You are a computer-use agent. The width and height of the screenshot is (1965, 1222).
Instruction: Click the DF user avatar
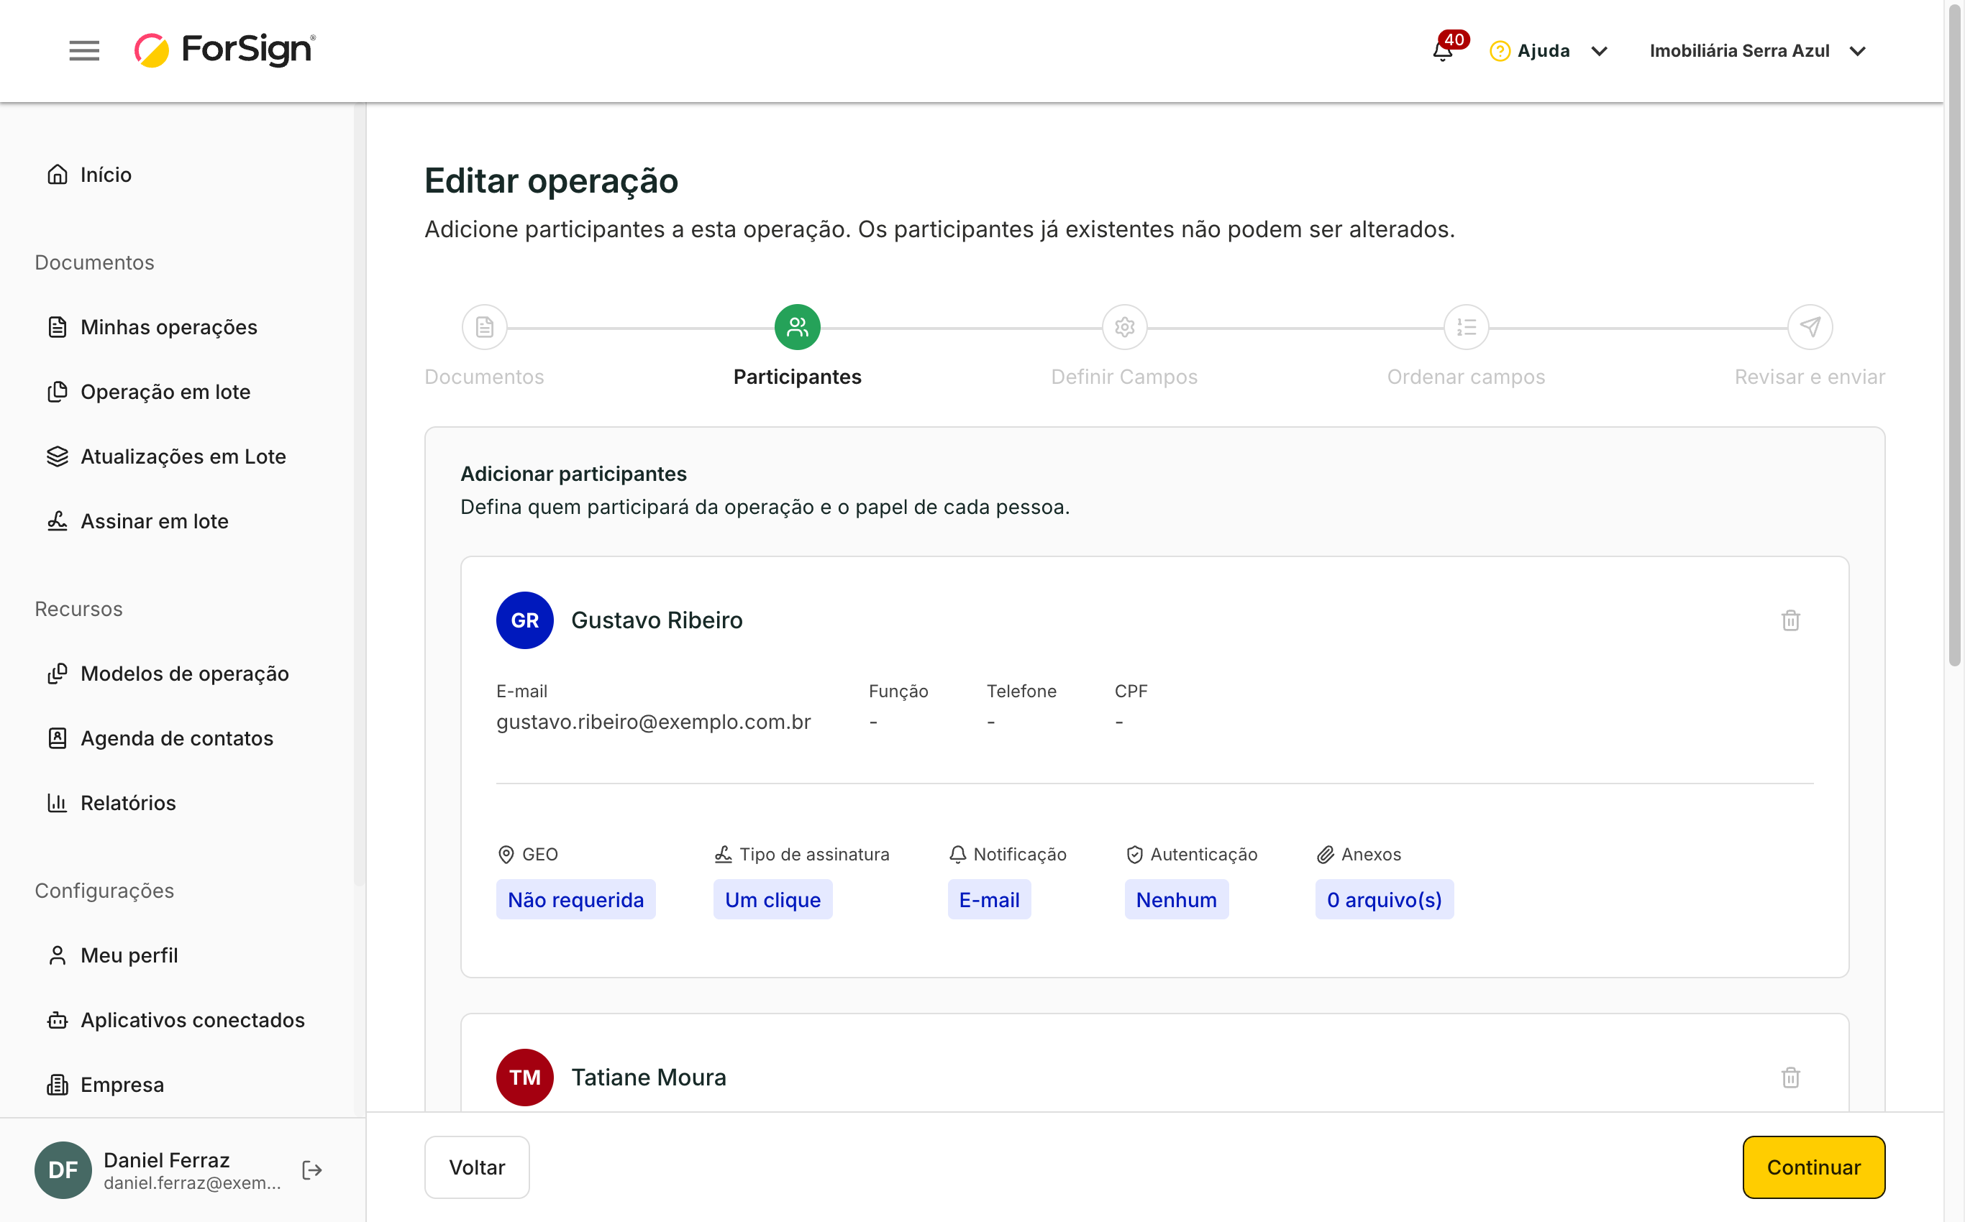(x=63, y=1170)
